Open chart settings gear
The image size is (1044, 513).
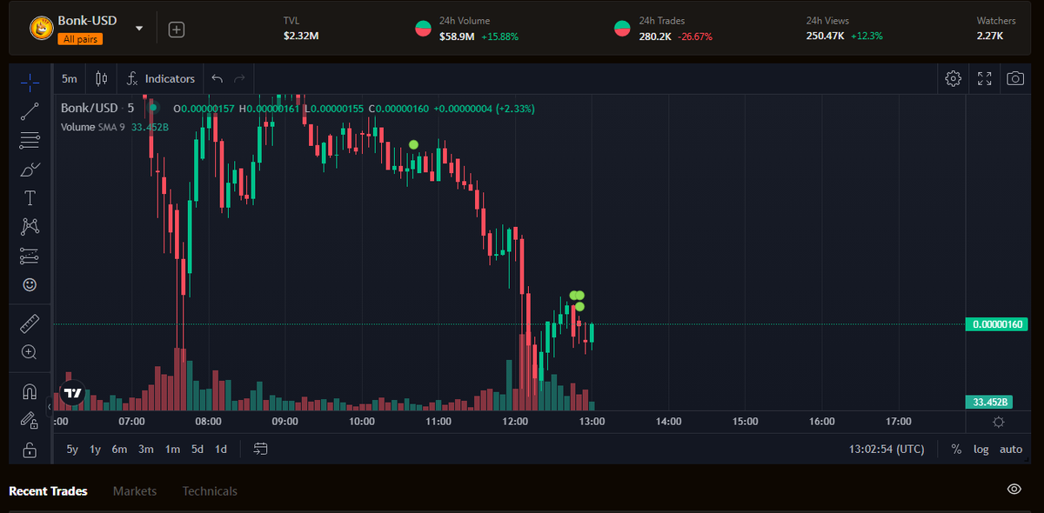(953, 78)
